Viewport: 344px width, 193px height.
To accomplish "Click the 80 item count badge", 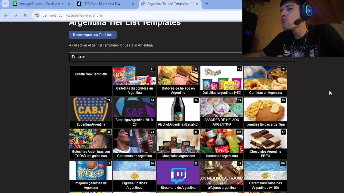I will [x=152, y=164].
